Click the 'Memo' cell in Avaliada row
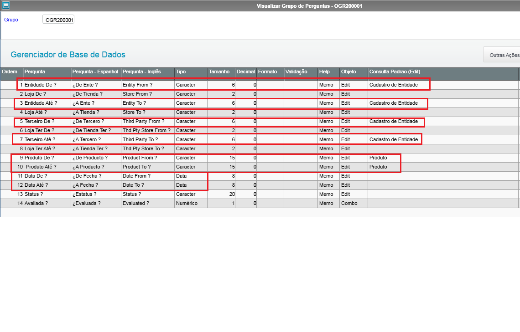 [328, 203]
